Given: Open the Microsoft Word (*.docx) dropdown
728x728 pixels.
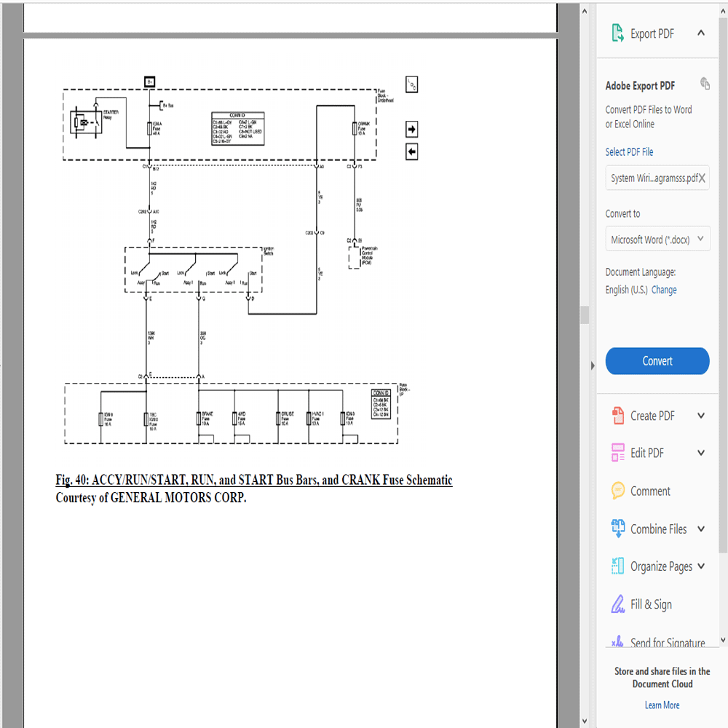Looking at the screenshot, I should pos(657,239).
